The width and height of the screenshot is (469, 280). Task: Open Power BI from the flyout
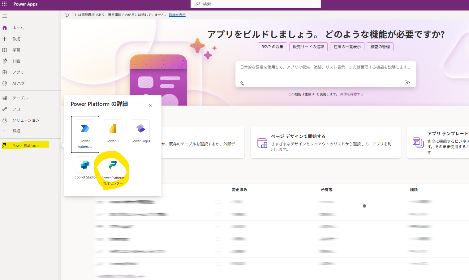pos(113,132)
